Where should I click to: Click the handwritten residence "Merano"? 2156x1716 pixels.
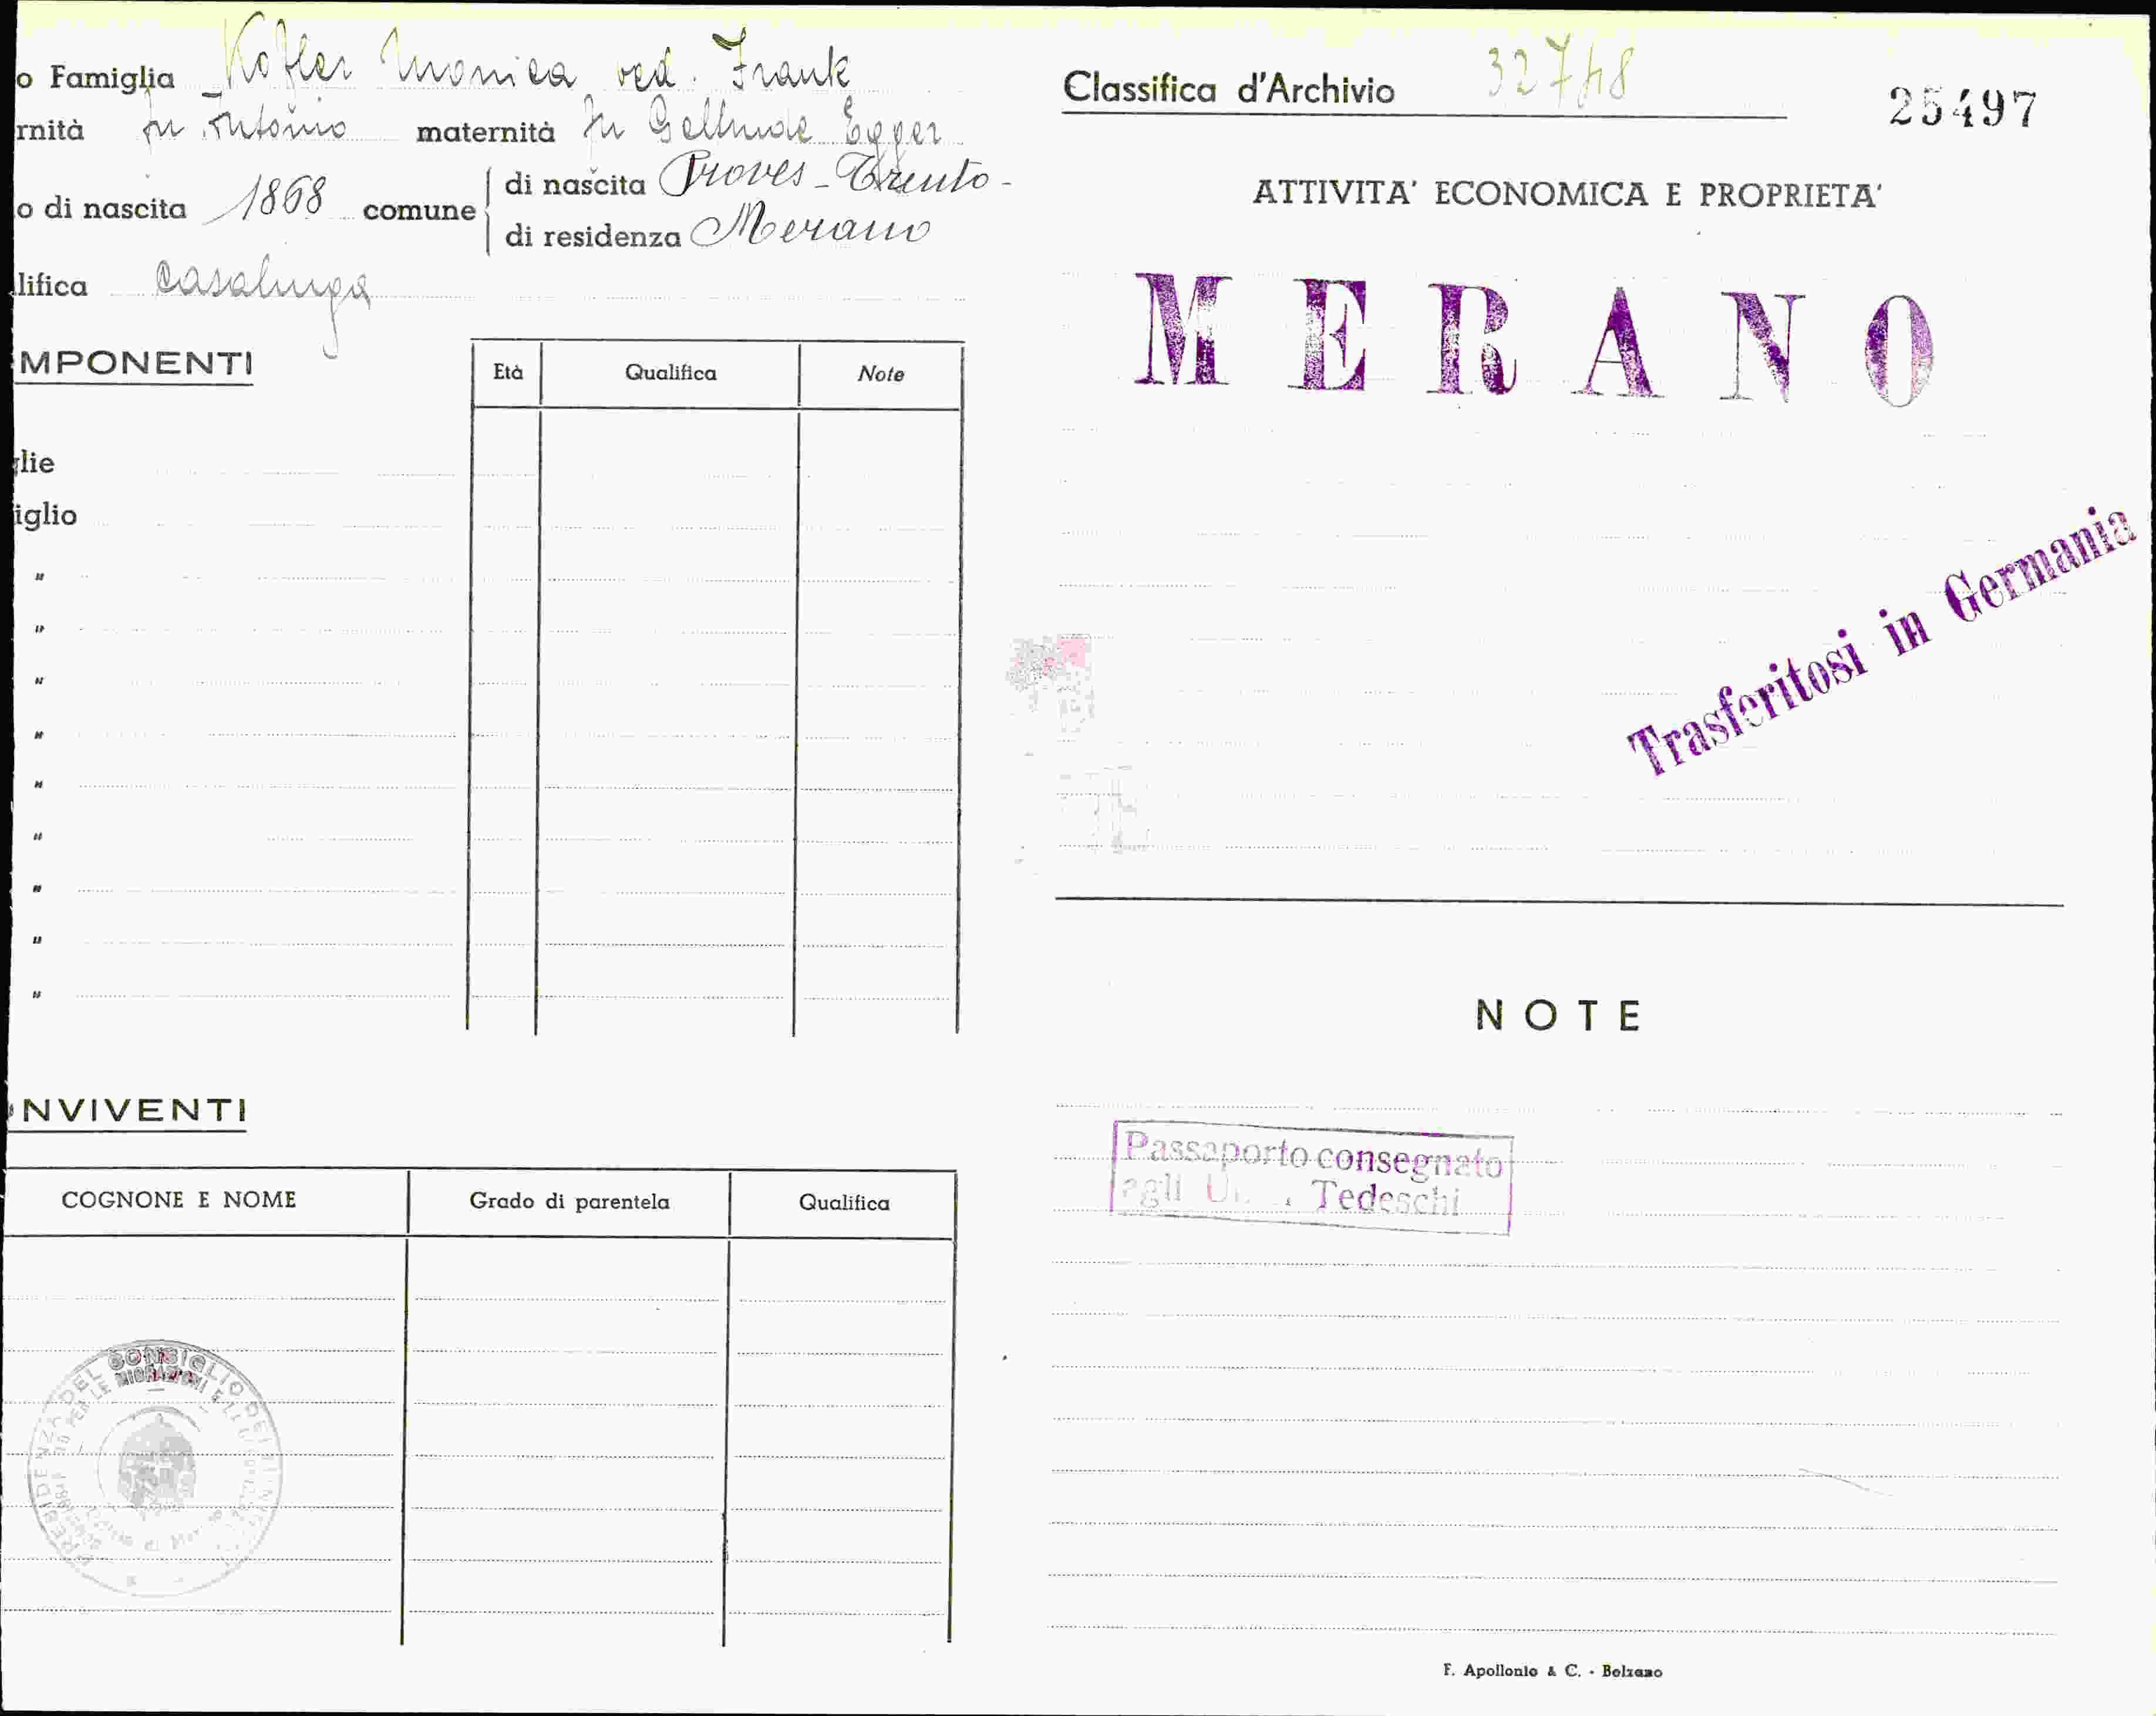coord(810,226)
